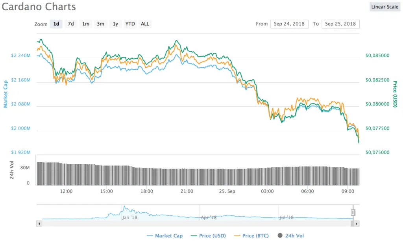This screenshot has width=403, height=241.
Task: Click the Apr '18 navigator label
Action: 209,218
